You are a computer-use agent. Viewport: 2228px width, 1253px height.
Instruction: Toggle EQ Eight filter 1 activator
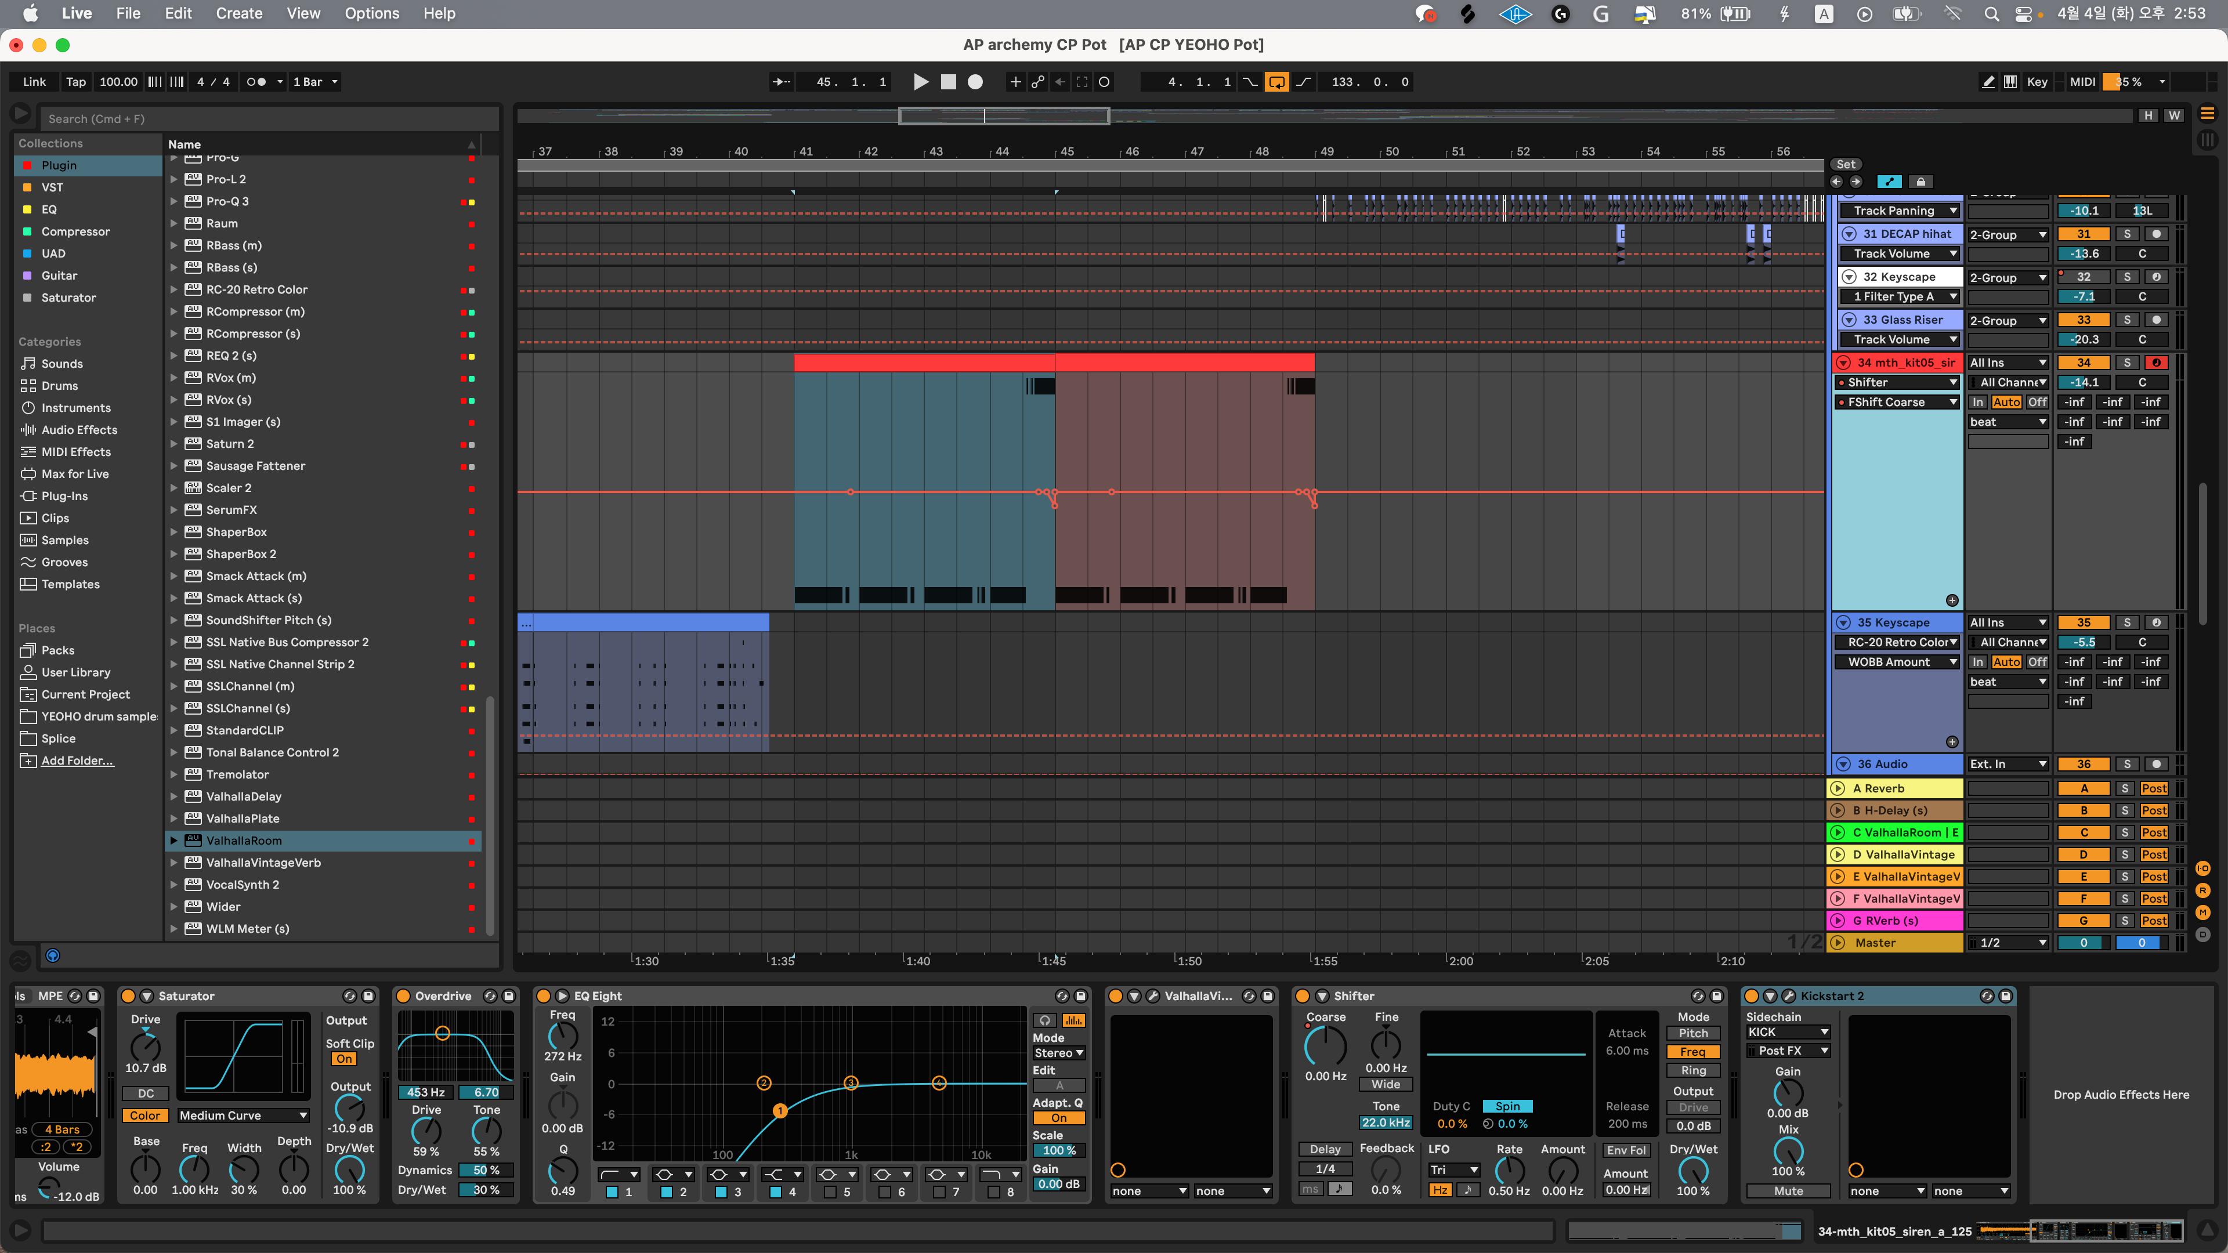(x=612, y=1193)
